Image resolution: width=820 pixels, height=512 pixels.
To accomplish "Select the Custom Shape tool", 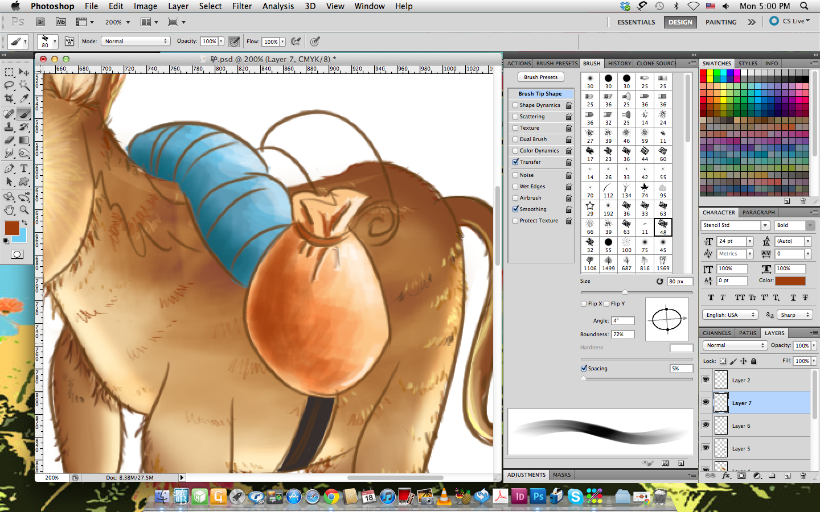I will click(x=24, y=181).
